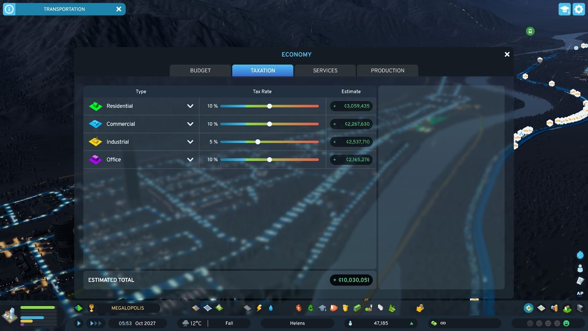Change the simulation speed arrows
The height and width of the screenshot is (331, 588).
pos(96,323)
